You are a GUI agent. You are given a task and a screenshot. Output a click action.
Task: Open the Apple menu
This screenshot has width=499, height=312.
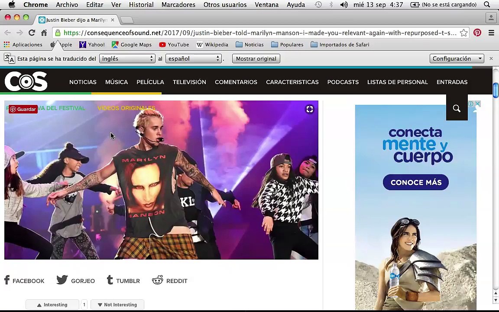(x=12, y=4)
